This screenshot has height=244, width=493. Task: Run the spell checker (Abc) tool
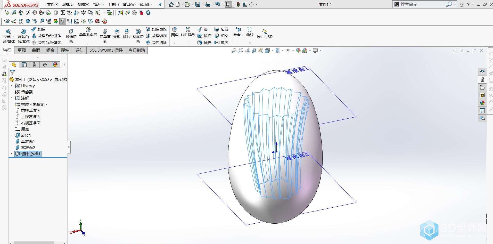[x=7, y=13]
